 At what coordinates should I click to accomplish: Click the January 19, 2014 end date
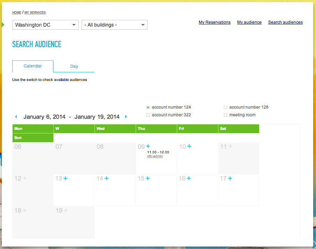coord(97,117)
